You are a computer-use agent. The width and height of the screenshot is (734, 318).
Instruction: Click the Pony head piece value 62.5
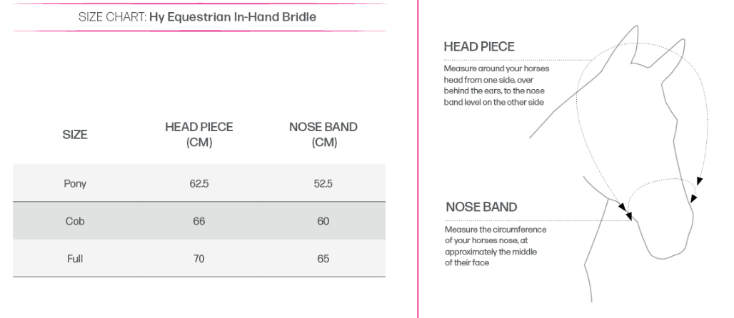pos(199,184)
